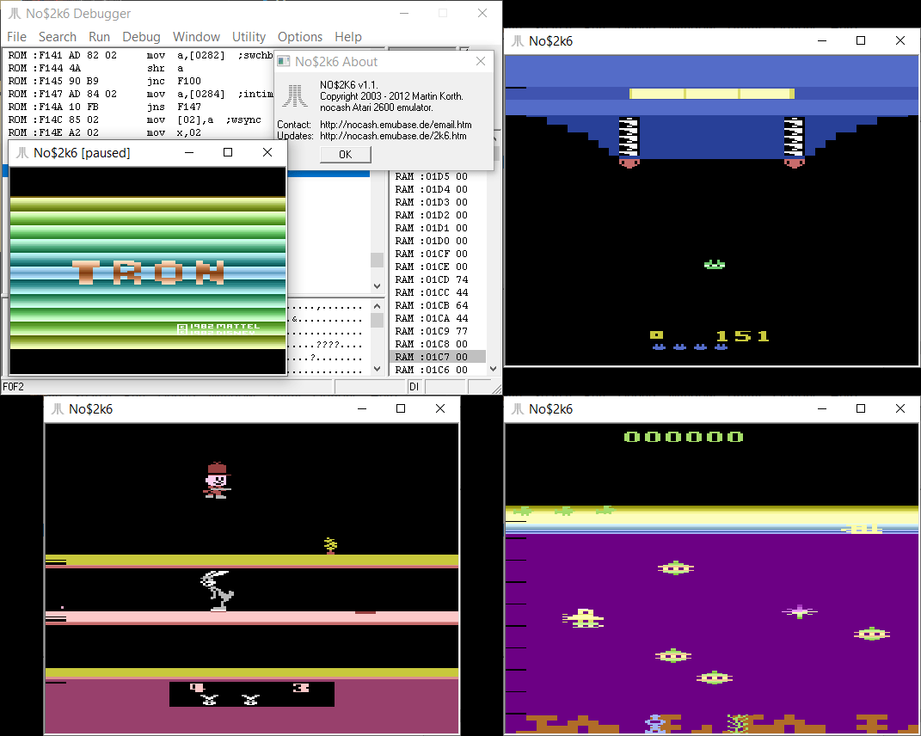Minimize the top-right game window
Image resolution: width=921 pixels, height=736 pixels.
click(822, 40)
